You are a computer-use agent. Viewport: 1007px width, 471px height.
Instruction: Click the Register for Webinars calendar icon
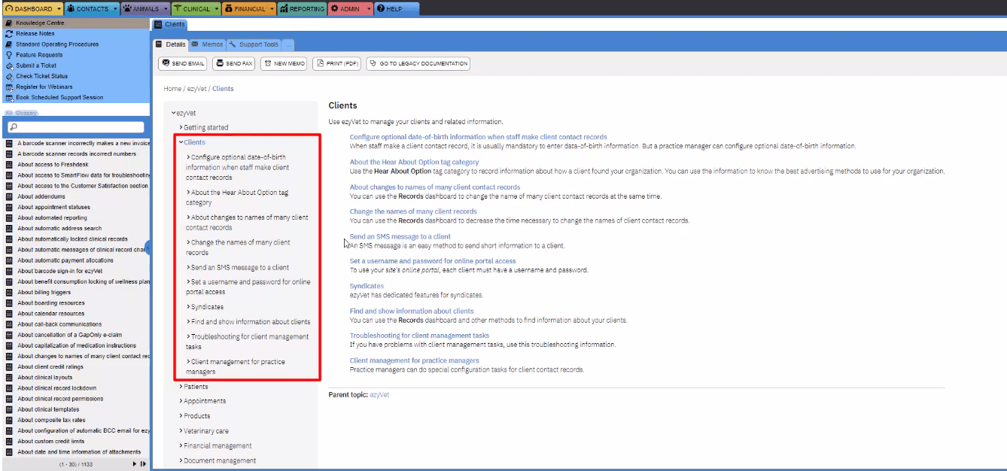click(9, 87)
